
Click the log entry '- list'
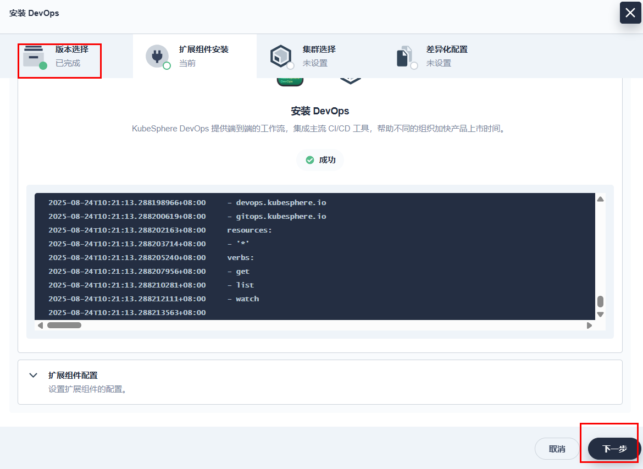pyautogui.click(x=241, y=285)
